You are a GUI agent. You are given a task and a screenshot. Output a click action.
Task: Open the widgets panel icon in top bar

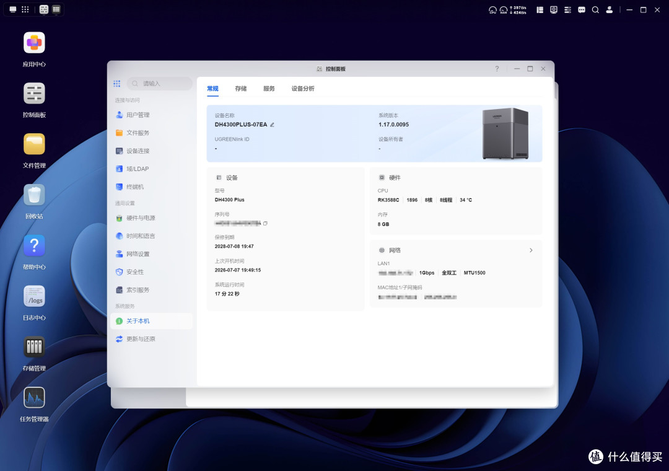click(540, 9)
